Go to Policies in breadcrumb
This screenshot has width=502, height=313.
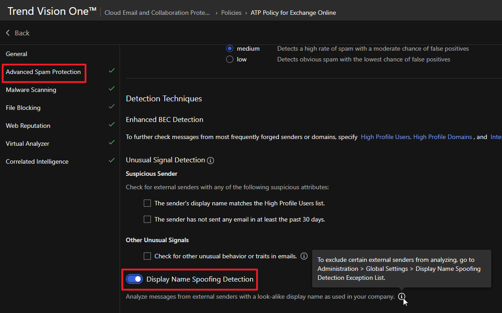pyautogui.click(x=231, y=13)
